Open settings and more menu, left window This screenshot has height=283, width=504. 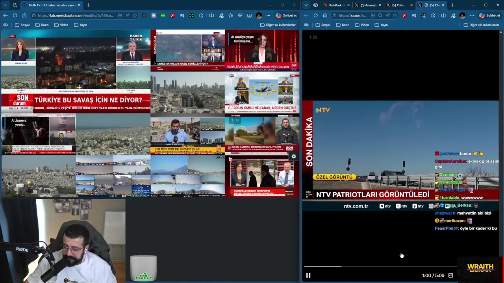point(269,15)
